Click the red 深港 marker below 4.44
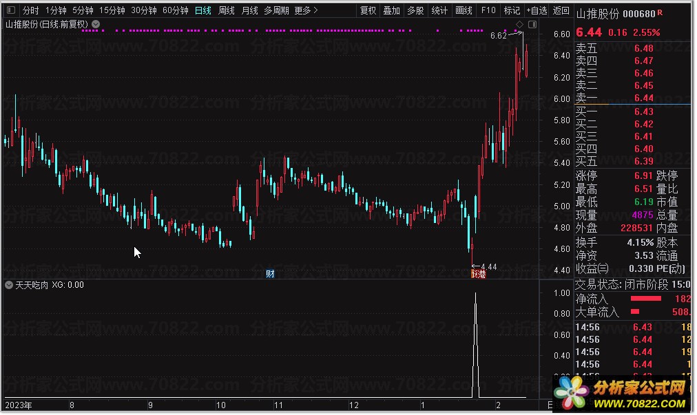This screenshot has width=697, height=415. tap(478, 274)
